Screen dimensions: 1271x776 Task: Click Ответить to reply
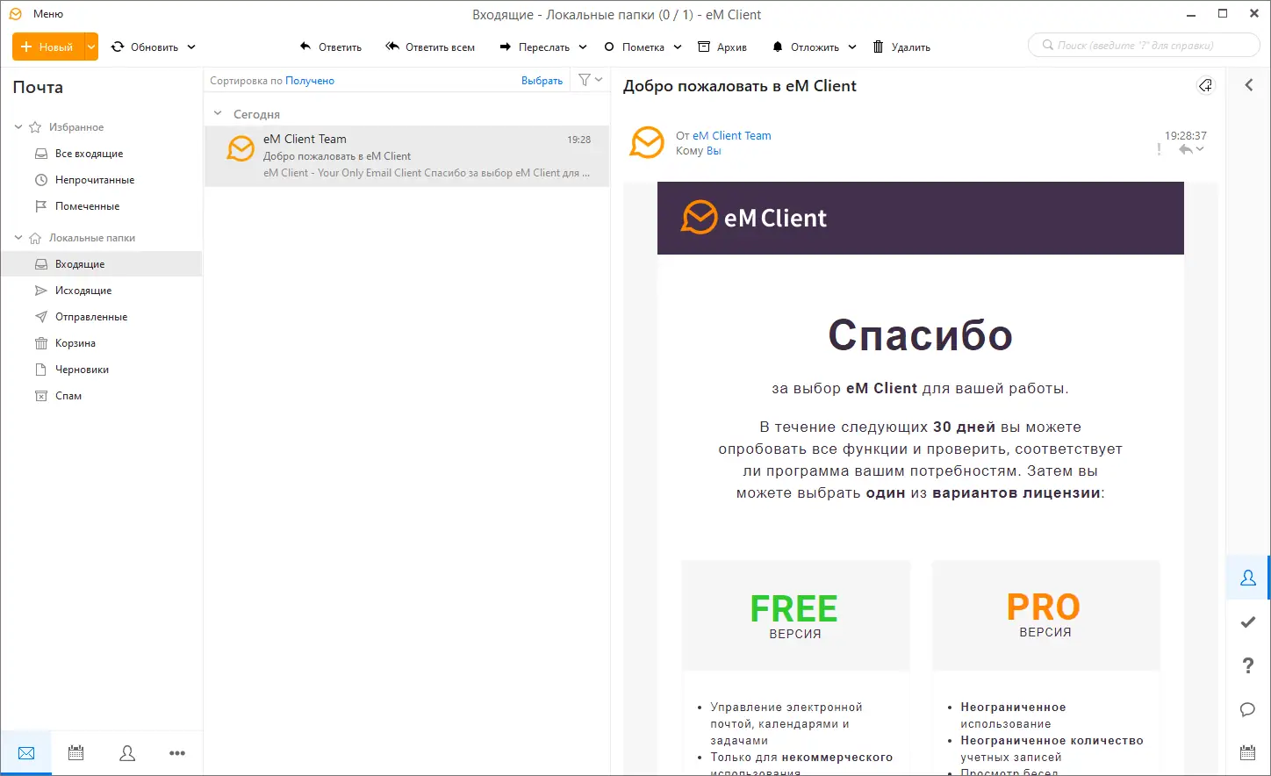(x=331, y=47)
